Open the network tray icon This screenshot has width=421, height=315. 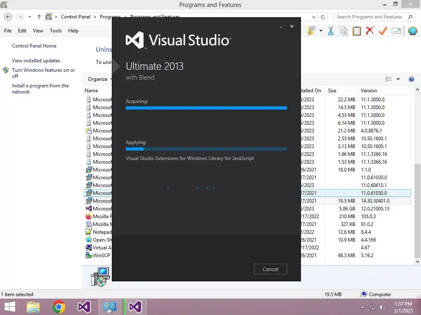click(x=372, y=307)
